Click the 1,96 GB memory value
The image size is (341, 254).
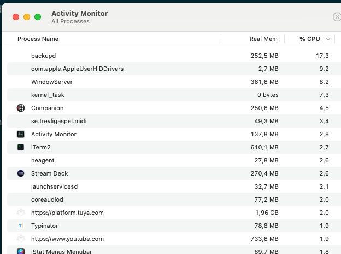click(267, 213)
